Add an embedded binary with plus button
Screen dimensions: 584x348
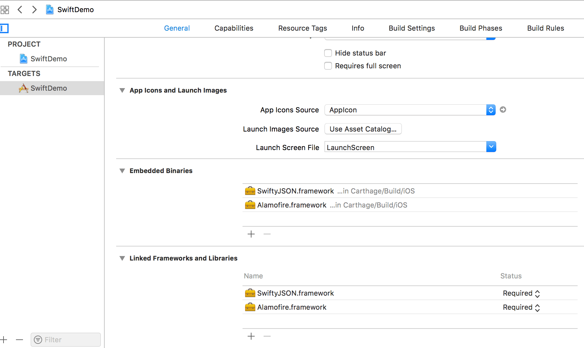(251, 234)
